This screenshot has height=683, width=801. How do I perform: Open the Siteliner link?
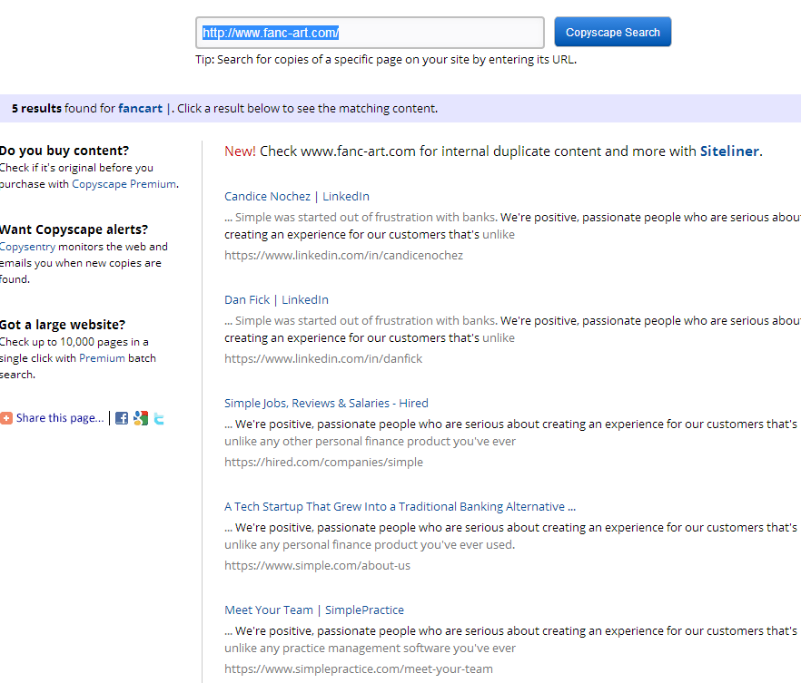[x=729, y=151]
